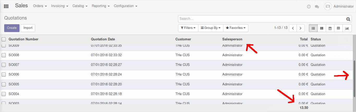Screen dimensions: 356x112
Task: Switch to graph view
Action: pyautogui.click(x=347, y=28)
